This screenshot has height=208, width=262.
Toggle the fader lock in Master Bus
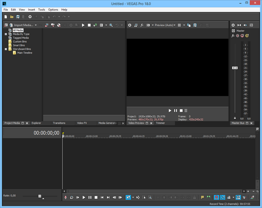coord(235,118)
